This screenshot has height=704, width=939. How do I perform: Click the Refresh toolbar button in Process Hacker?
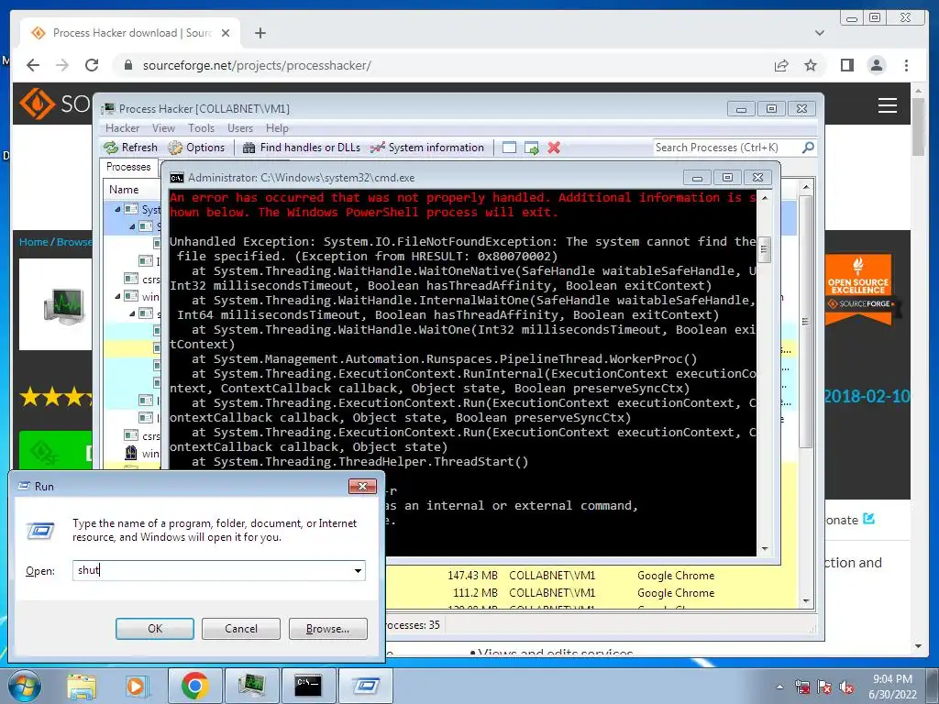(130, 148)
